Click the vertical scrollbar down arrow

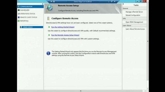(148, 89)
